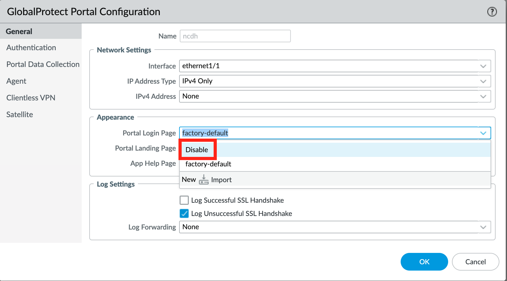This screenshot has width=507, height=281.
Task: Expand the IPv4 Address dropdown arrow
Action: pos(483,96)
